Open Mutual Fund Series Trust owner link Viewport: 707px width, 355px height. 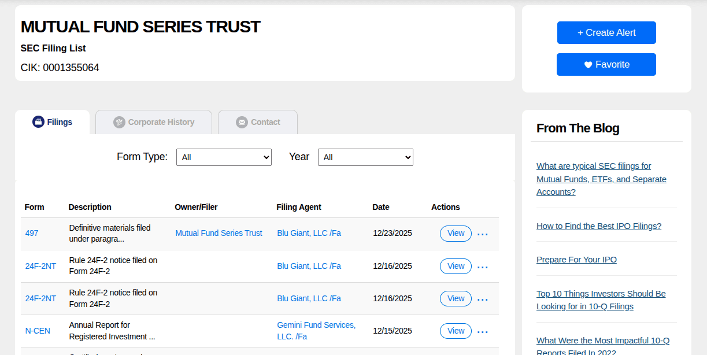tap(219, 234)
